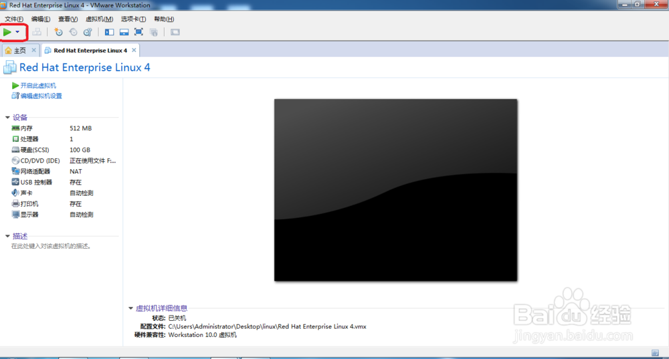
Task: Click the 存在 value for USB 控制器
Action: point(76,183)
